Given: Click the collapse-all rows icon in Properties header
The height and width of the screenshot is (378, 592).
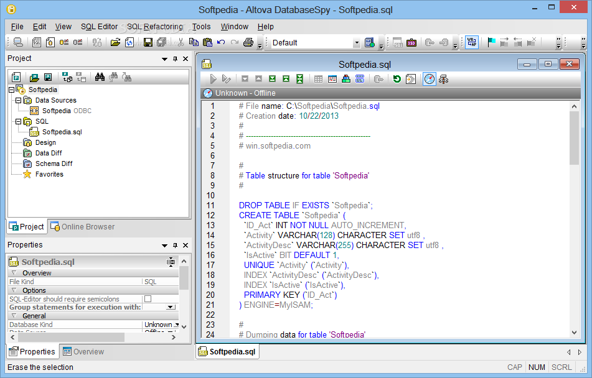Looking at the screenshot, I should (x=171, y=262).
